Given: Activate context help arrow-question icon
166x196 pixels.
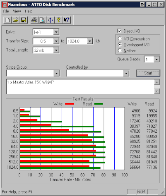Looking at the screenshot, I should (67, 20).
